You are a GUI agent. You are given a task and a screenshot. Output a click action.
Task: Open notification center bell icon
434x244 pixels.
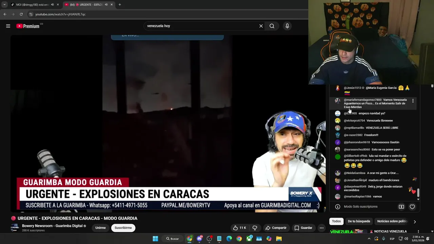[x=428, y=239]
